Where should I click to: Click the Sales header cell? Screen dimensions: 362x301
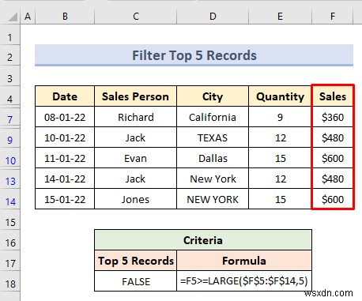(333, 96)
